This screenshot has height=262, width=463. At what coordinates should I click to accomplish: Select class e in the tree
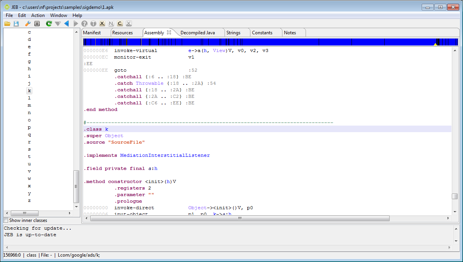click(x=29, y=47)
